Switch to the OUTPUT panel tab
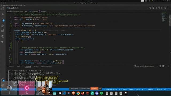Image resolution: width=171 pixels, height=96 pixels. (20, 66)
